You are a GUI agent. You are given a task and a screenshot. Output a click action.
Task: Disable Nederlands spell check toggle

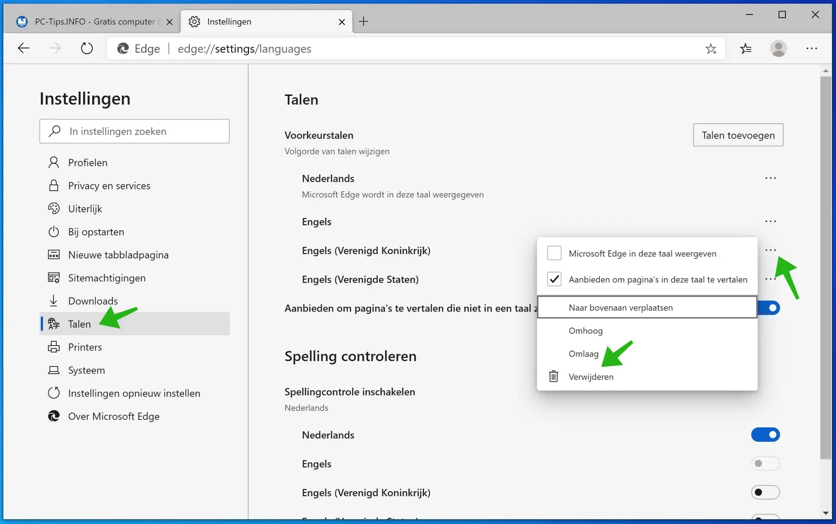coord(765,435)
